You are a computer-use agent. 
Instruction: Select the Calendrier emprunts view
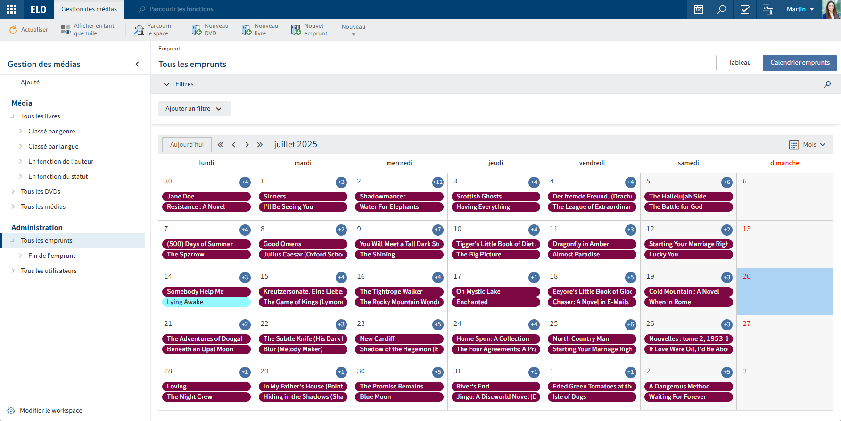click(x=800, y=63)
